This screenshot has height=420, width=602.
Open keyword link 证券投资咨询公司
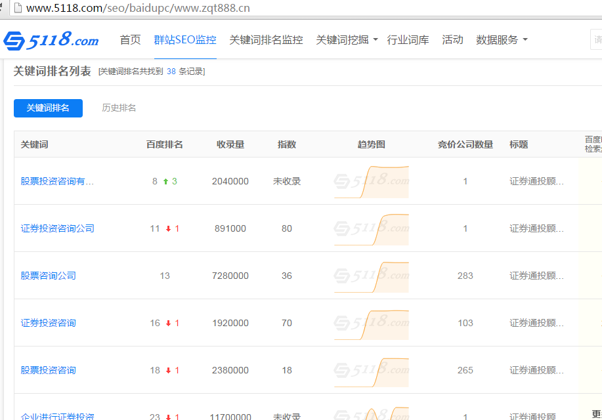tap(58, 228)
